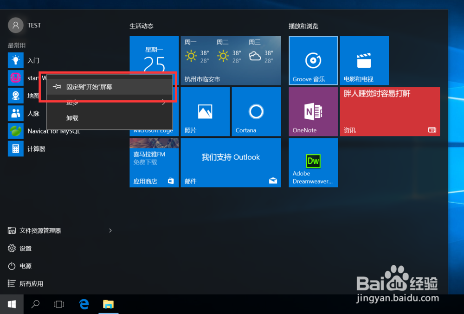The image size is (464, 314).
Task: Click the Windows Start button
Action: 12,304
